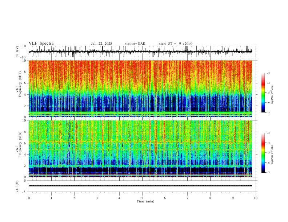This screenshot has height=222, width=288.
Task: Select the "start UT = 9 : 20: 0" text
Action: [x=176, y=44]
